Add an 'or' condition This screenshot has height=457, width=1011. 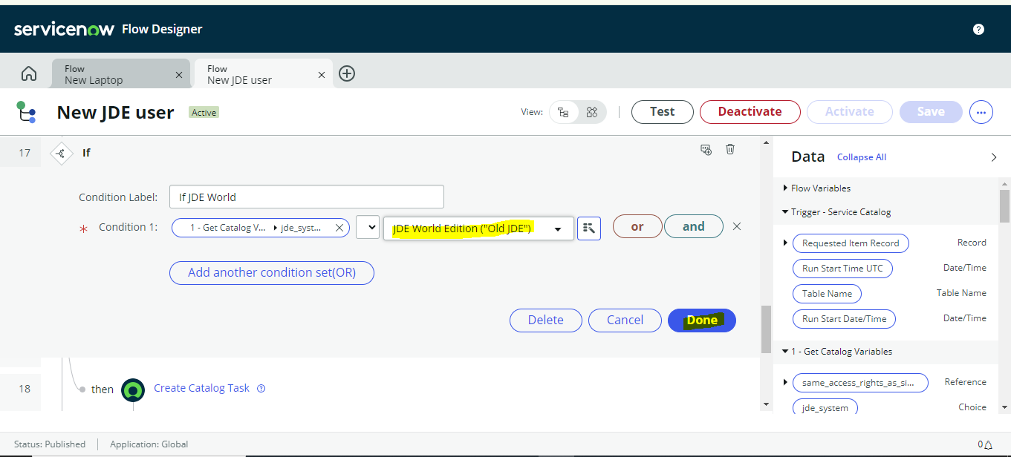pyautogui.click(x=637, y=226)
